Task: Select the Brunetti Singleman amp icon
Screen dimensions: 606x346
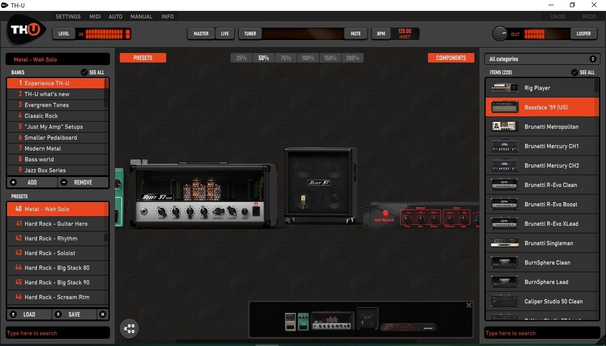Action: 505,243
